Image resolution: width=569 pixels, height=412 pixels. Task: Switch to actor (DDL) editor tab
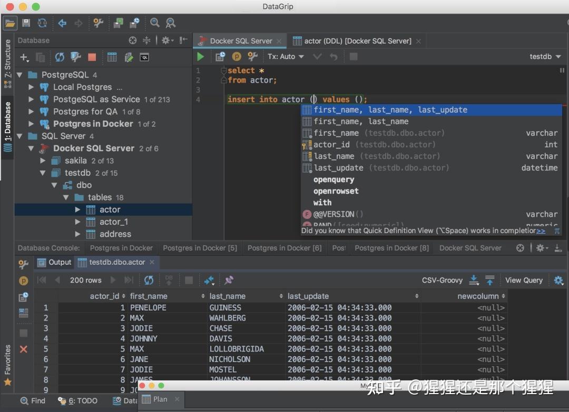pos(352,41)
